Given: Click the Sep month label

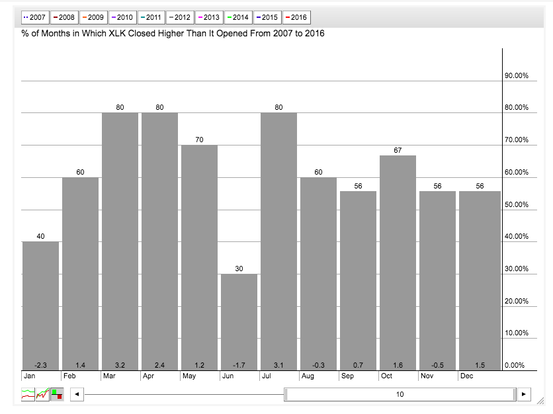Looking at the screenshot, I should point(347,376).
